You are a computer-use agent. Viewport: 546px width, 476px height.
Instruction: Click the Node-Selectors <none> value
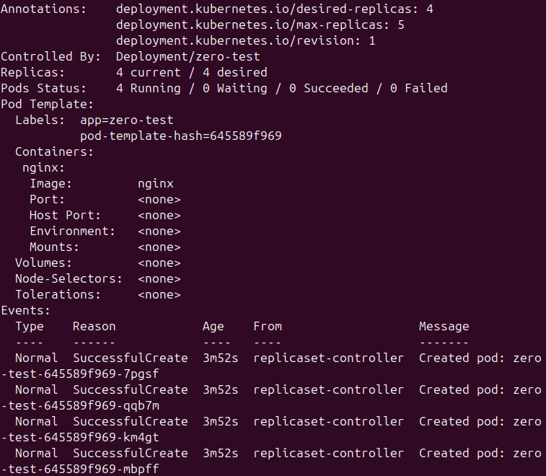159,279
